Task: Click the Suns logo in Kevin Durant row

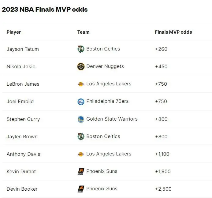Action: (81, 171)
